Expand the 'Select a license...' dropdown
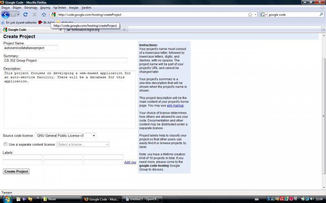This screenshot has width=326, height=203. click(83, 144)
